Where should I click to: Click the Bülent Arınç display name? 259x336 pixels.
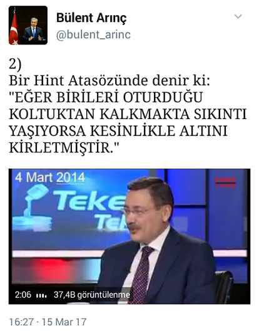point(91,18)
